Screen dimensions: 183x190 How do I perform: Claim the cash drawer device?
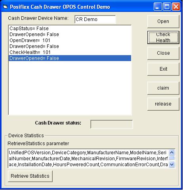coord(163,88)
